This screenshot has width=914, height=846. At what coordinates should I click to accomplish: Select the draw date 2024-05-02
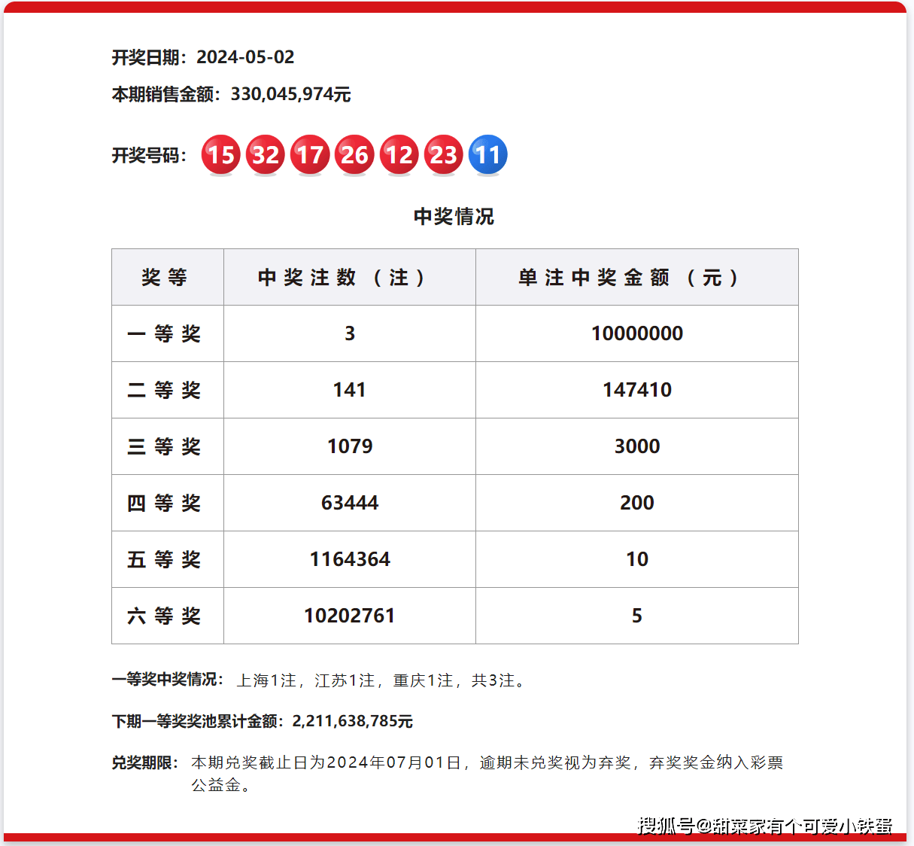(245, 57)
